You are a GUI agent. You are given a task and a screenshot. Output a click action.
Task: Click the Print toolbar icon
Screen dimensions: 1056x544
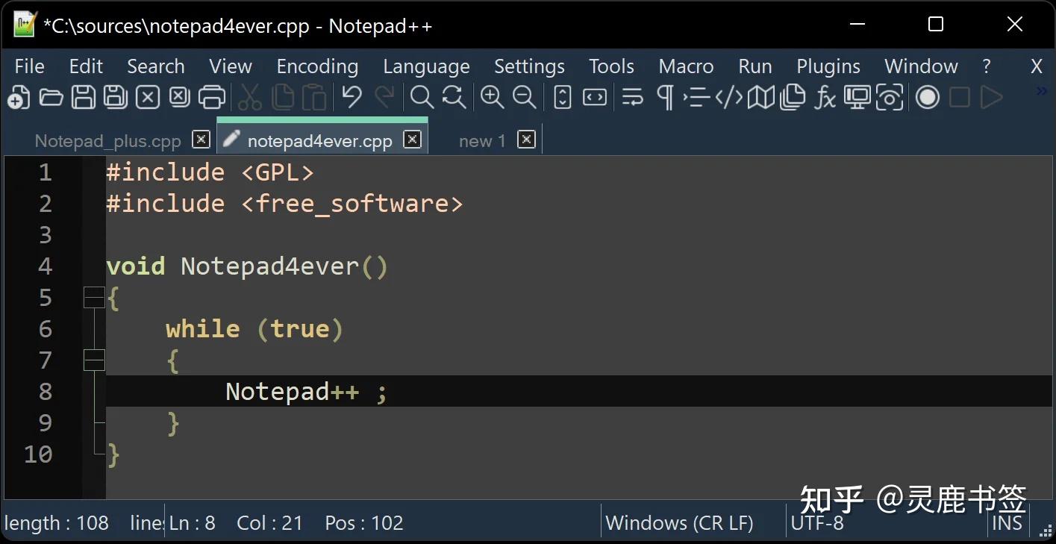(211, 97)
